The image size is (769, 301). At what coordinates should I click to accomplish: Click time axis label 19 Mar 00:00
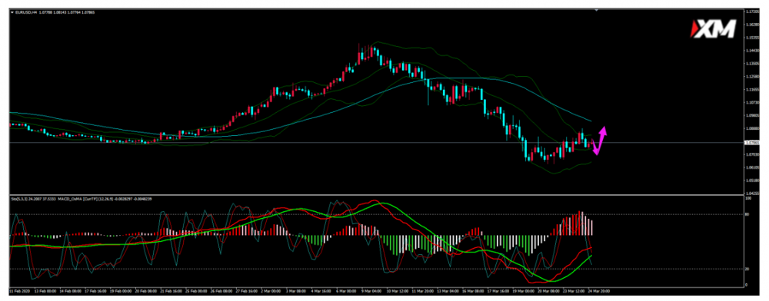[523, 291]
